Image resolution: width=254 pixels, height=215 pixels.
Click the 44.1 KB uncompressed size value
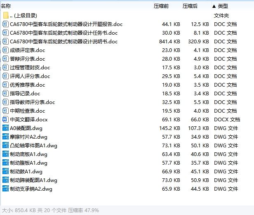point(171,24)
